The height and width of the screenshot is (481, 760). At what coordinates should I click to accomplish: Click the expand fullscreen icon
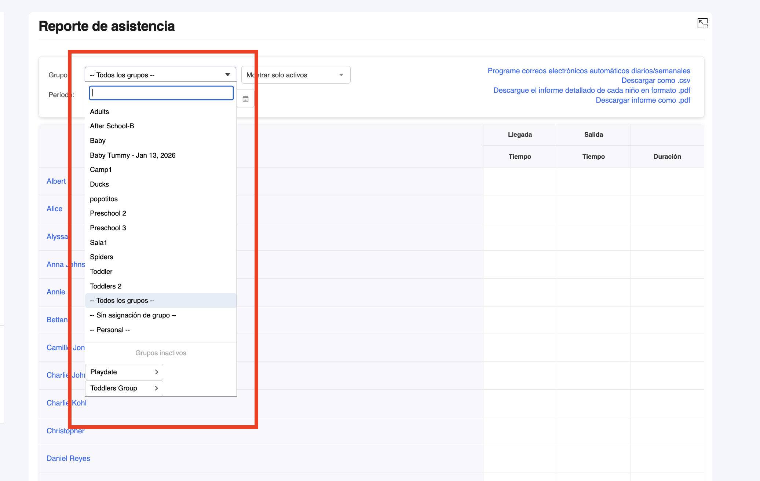[x=702, y=23]
